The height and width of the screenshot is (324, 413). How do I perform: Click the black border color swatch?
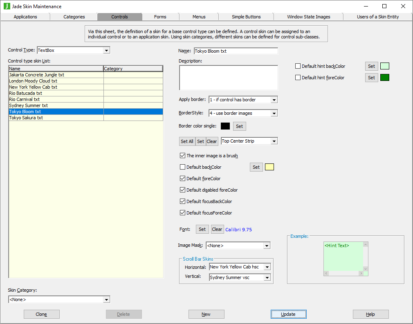tap(225, 126)
